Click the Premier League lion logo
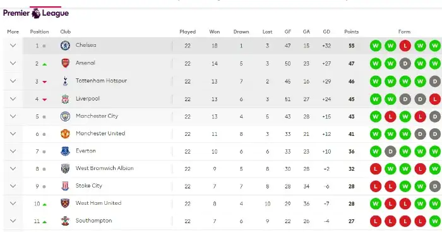442x232 pixels. point(36,13)
